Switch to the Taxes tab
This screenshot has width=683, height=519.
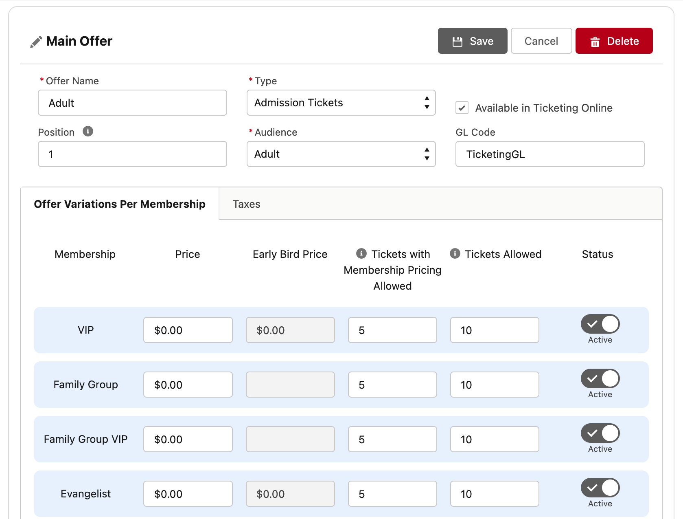click(246, 204)
